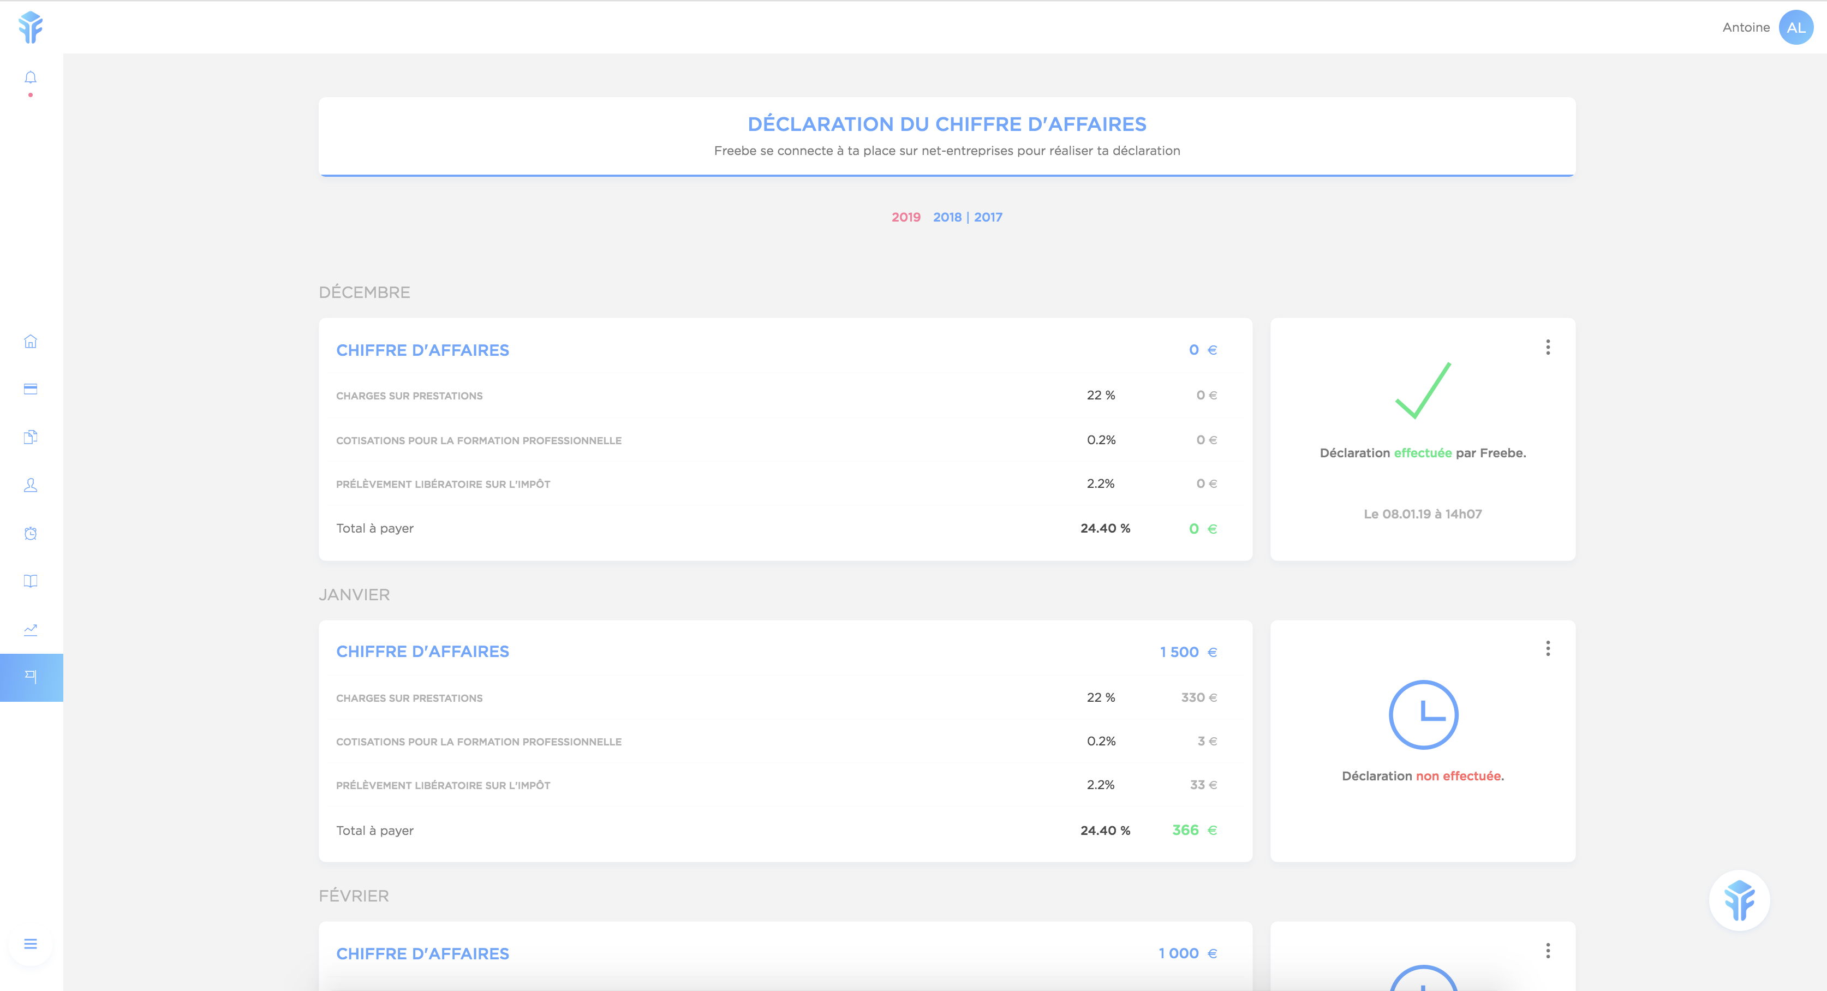This screenshot has height=991, width=1827.
Task: Click 'Déclaration non effectuée.' text
Action: coord(1423,776)
